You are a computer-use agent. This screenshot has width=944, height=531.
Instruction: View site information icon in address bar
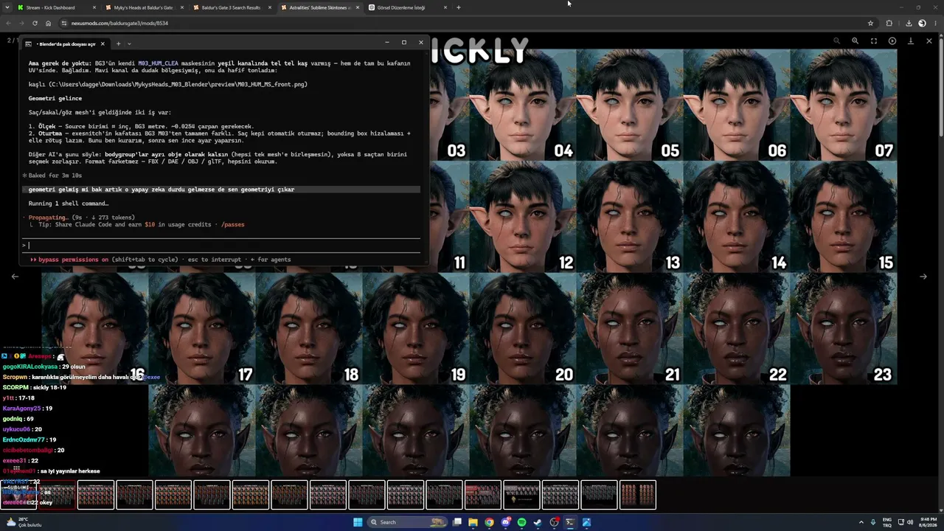point(64,23)
